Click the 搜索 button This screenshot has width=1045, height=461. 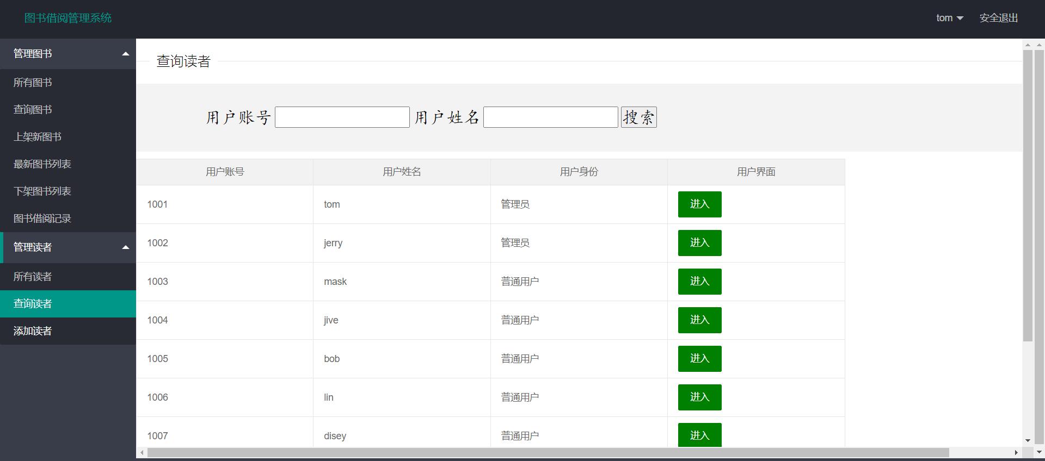coord(639,117)
